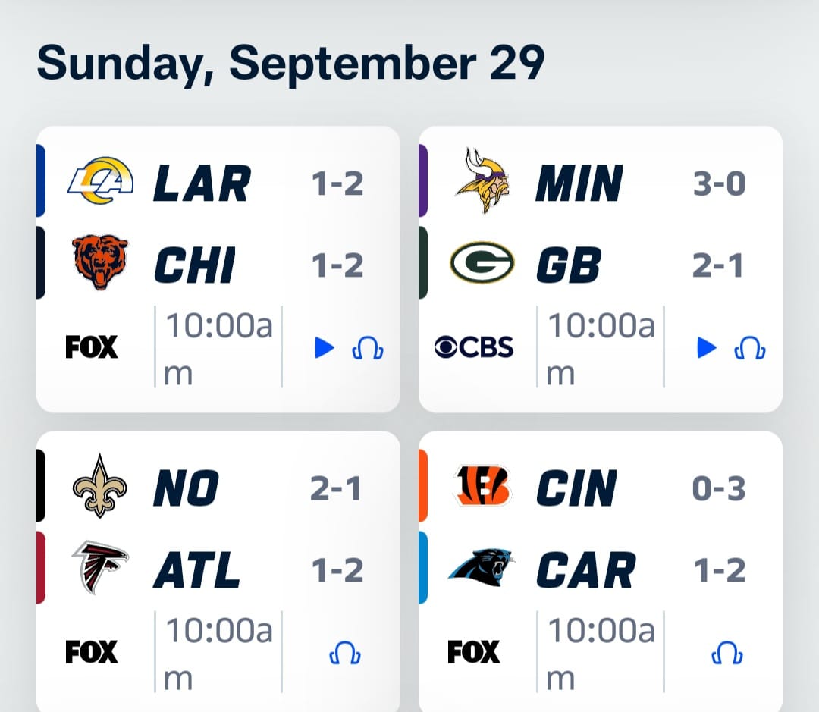
Task: Open audio for MIN vs GB game
Action: coord(750,348)
